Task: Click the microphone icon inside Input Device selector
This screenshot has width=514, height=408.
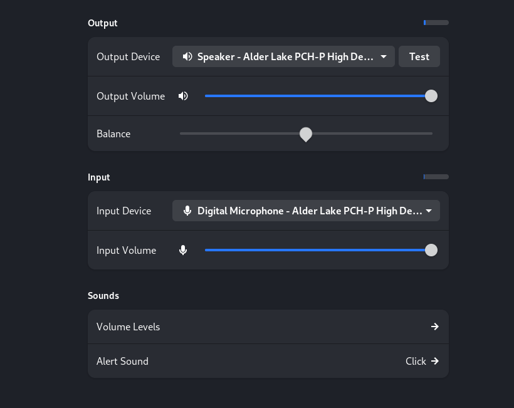Action: 187,211
